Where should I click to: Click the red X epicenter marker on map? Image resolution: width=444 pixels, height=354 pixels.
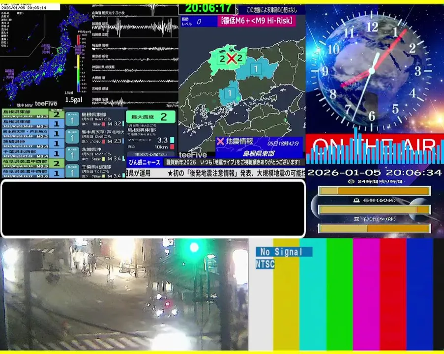[x=232, y=59]
